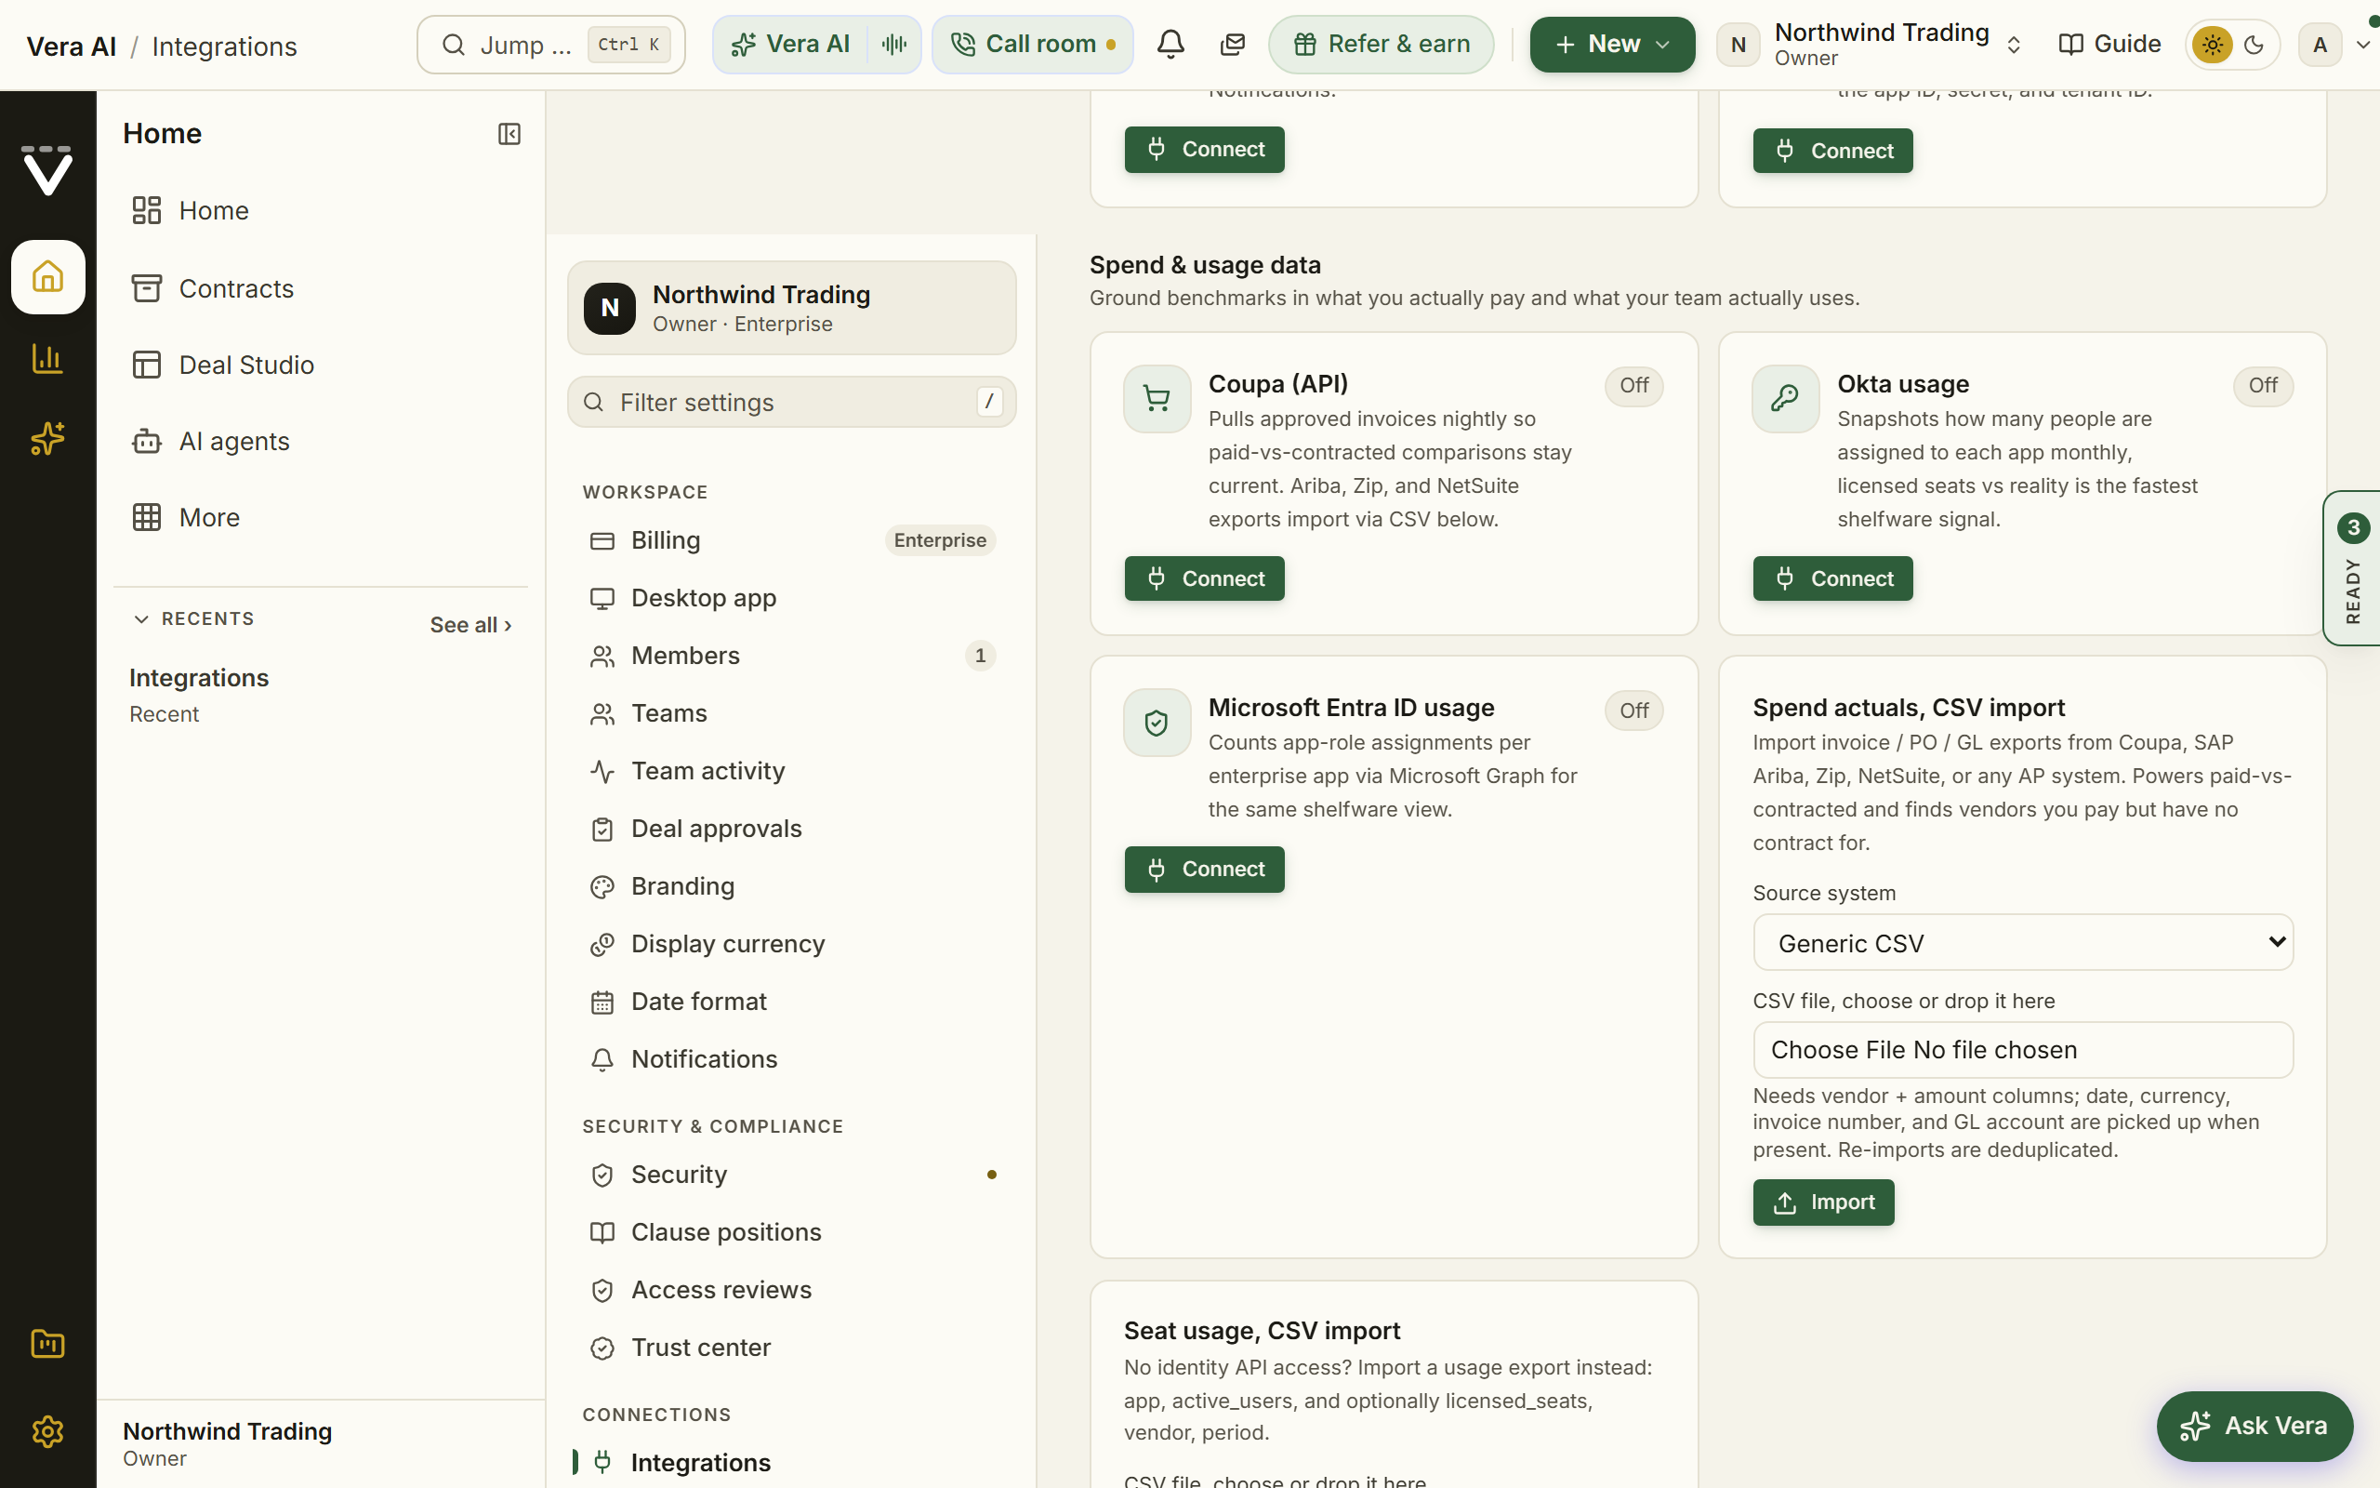Open Trust center settings
This screenshot has width=2380, height=1488.
point(792,1348)
